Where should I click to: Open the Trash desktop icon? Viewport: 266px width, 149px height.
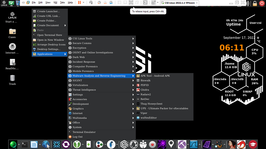[x=12, y=80]
